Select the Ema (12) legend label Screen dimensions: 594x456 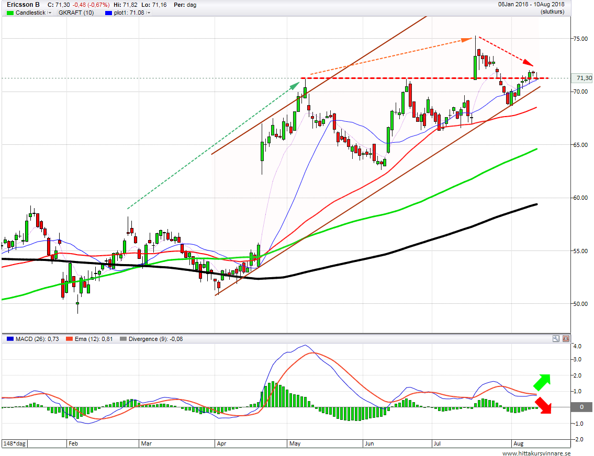pos(94,339)
